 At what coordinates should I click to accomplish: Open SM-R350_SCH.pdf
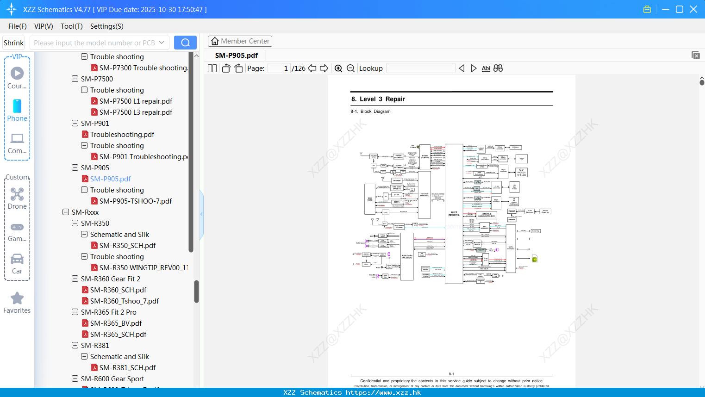pos(127,245)
